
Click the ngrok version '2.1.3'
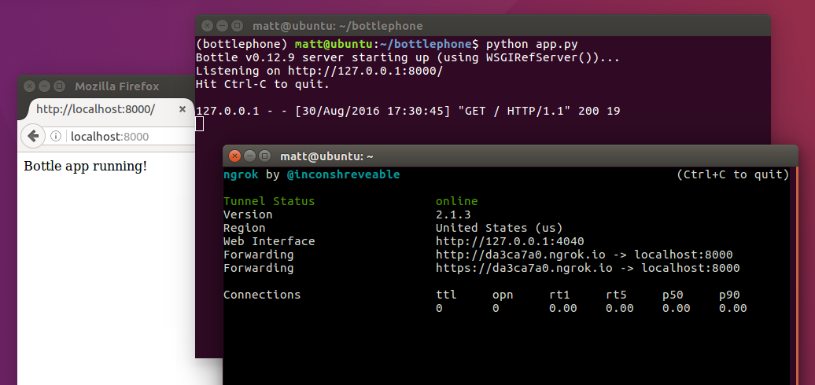pos(453,214)
